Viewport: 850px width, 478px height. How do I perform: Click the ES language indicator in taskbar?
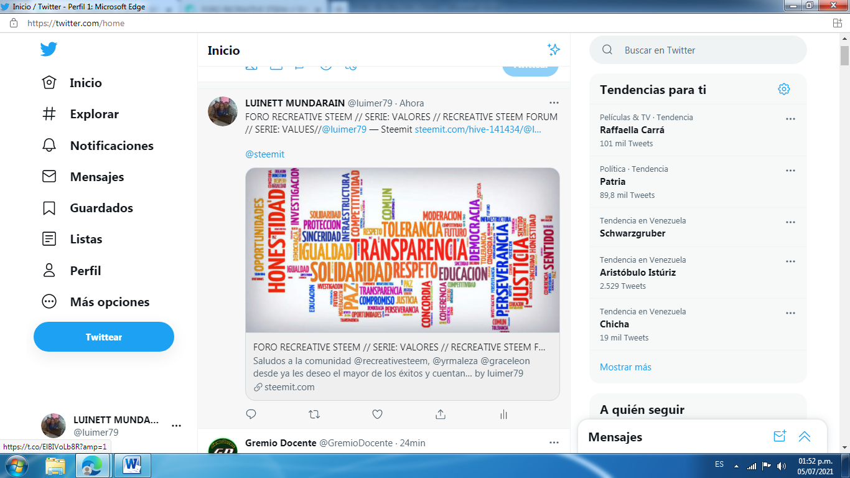click(x=719, y=465)
